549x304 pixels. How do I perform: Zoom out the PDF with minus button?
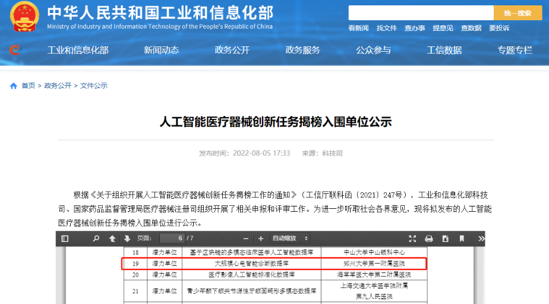[244, 239]
